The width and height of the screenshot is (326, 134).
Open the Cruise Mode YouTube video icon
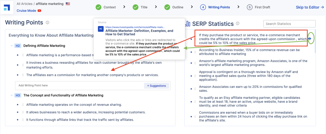[x=39, y=11]
